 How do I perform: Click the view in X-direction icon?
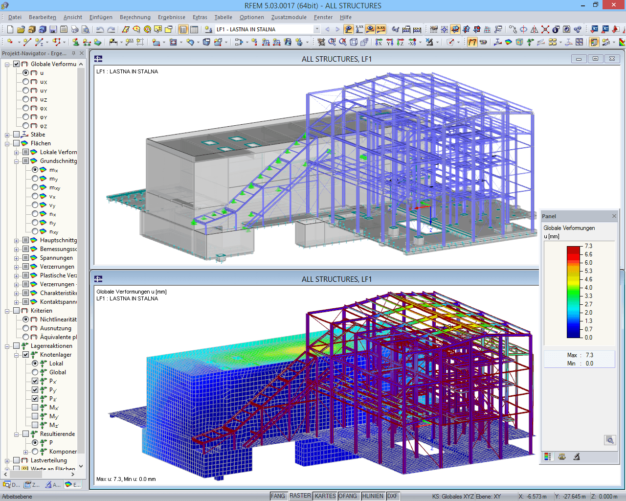tap(379, 43)
